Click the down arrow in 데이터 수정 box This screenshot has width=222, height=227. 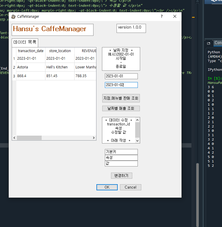pyautogui.click(x=138, y=141)
